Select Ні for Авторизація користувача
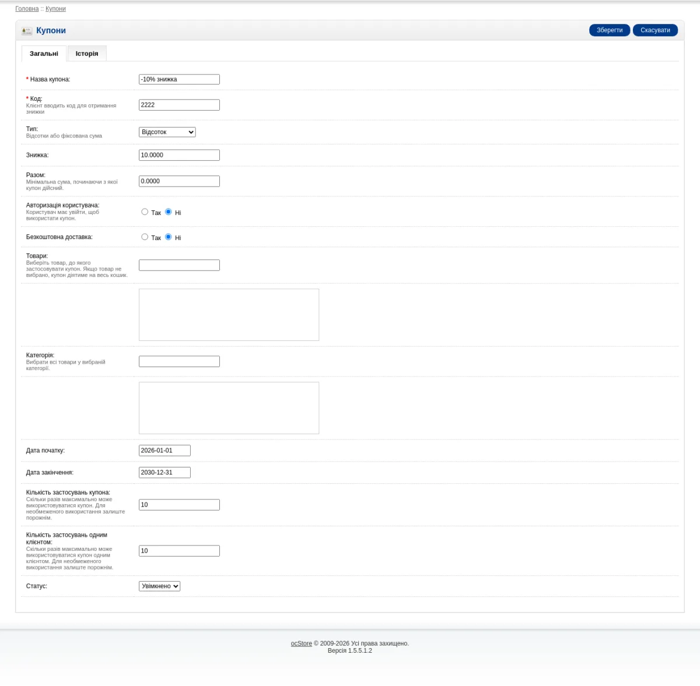This screenshot has width=700, height=686. click(169, 212)
